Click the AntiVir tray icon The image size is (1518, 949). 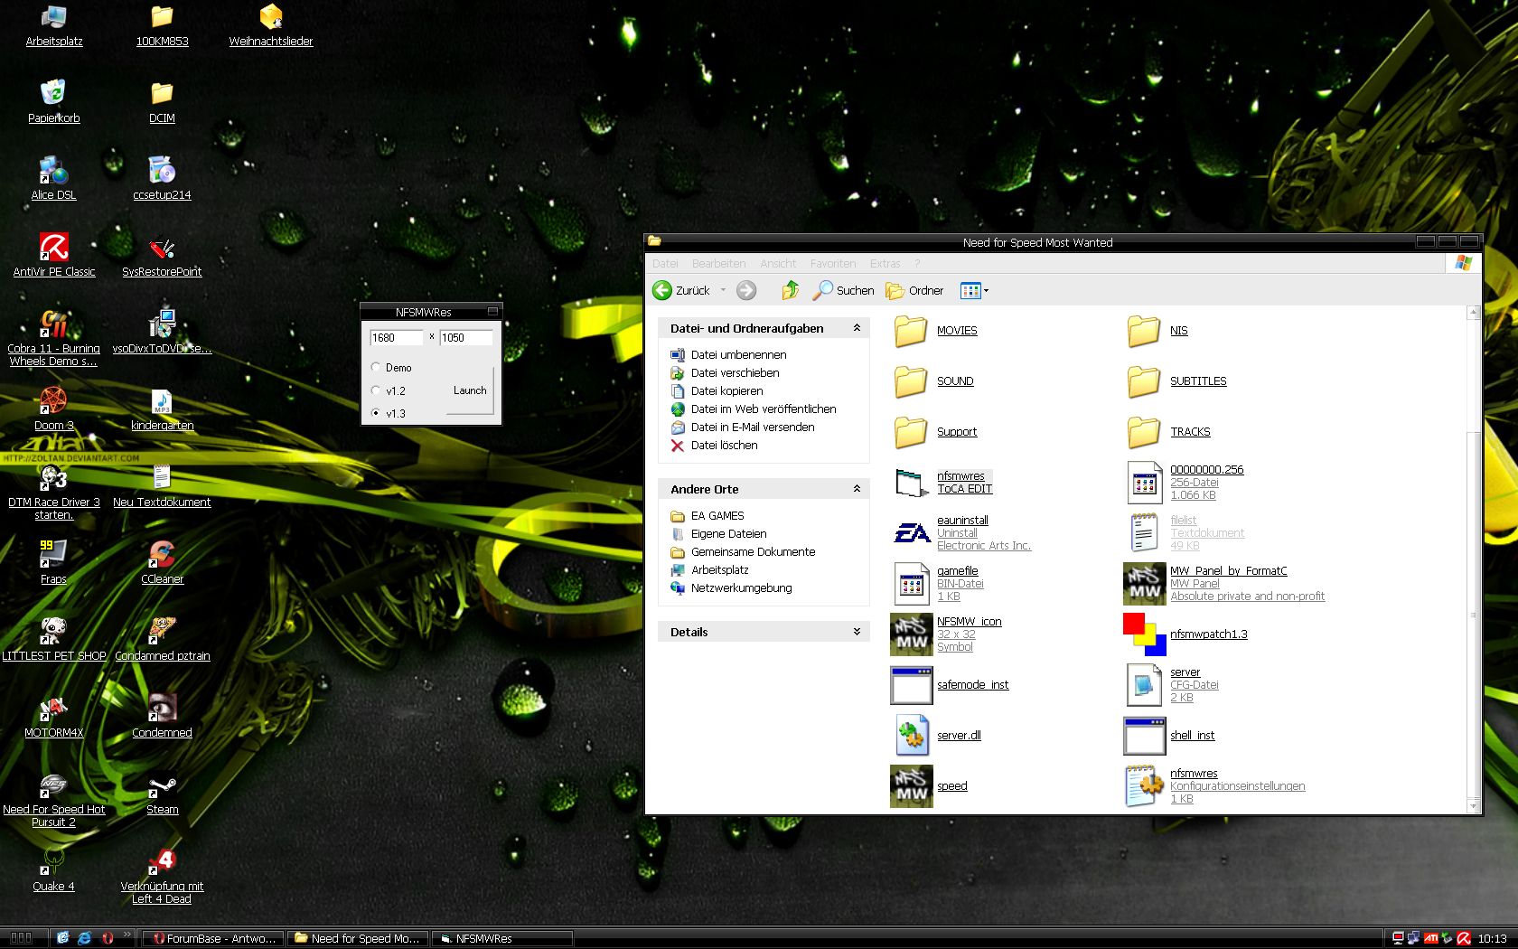pos(1464,938)
